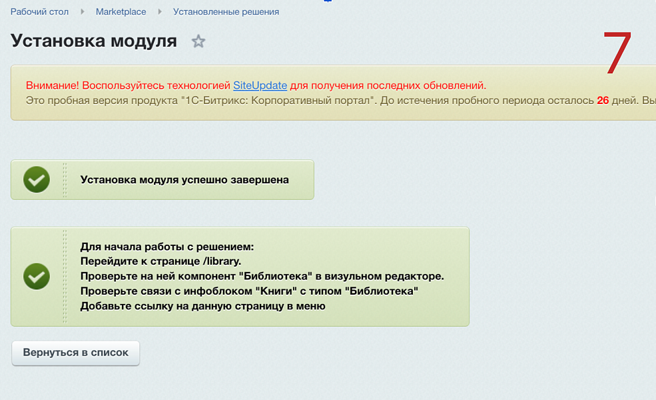The image size is (656, 400).
Task: Click line Добавьте ссылку на данную страницу в меню
Action: (x=203, y=306)
